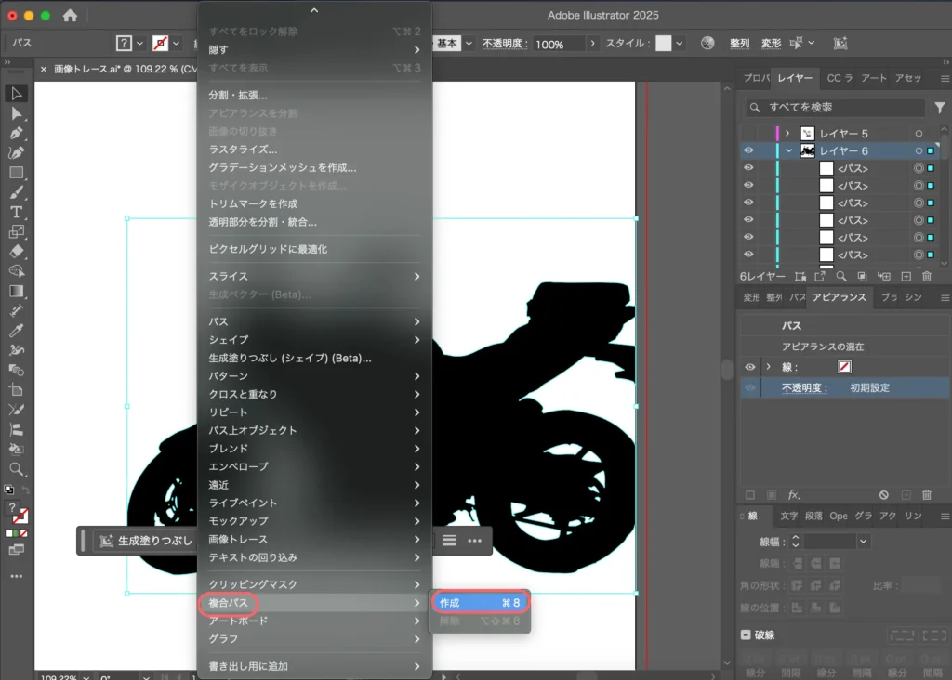952x680 pixels.
Task: Toggle visibility of the 線 appearance attribute
Action: (x=748, y=367)
